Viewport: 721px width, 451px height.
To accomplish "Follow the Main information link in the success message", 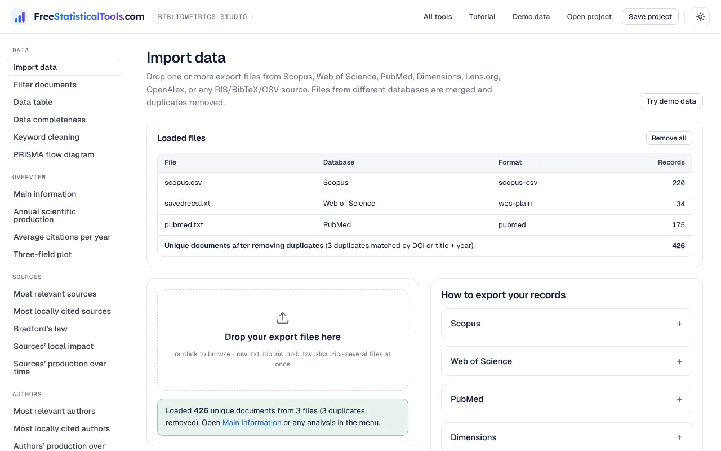I will coord(252,423).
